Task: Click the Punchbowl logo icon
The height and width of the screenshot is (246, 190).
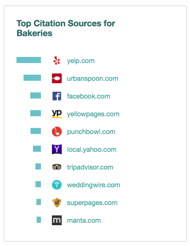Action: click(x=57, y=132)
